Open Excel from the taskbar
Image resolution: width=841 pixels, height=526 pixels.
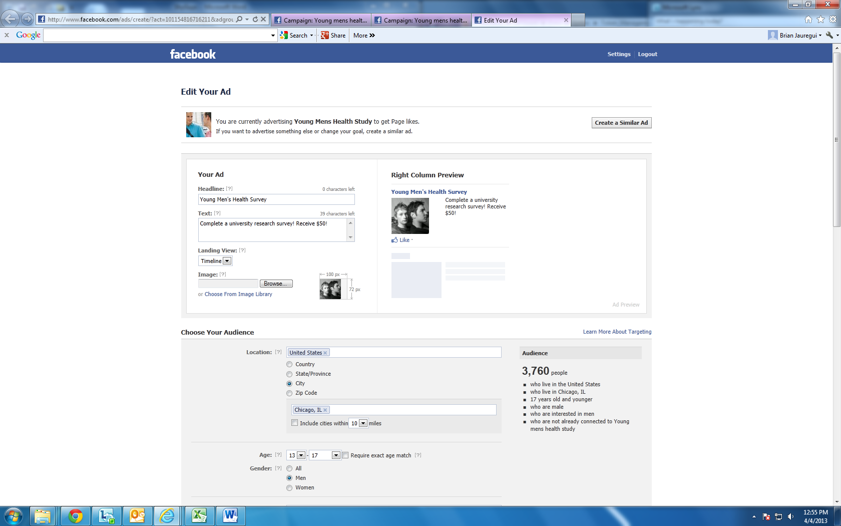(199, 516)
